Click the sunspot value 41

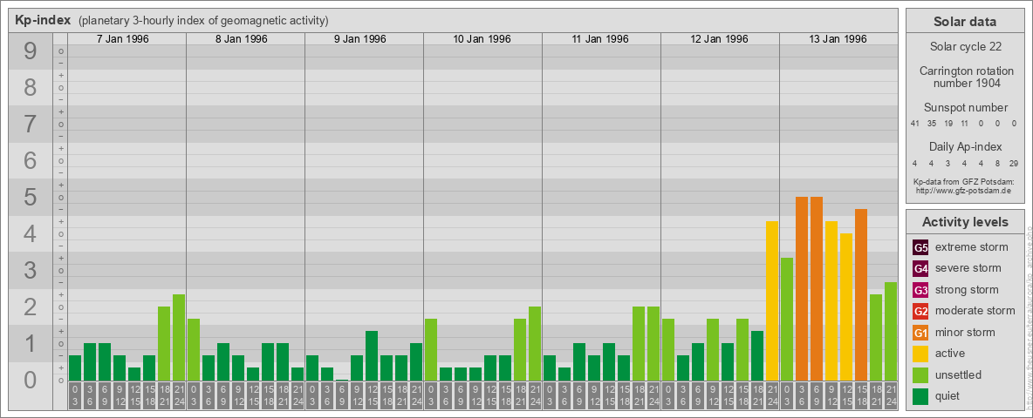(x=915, y=124)
